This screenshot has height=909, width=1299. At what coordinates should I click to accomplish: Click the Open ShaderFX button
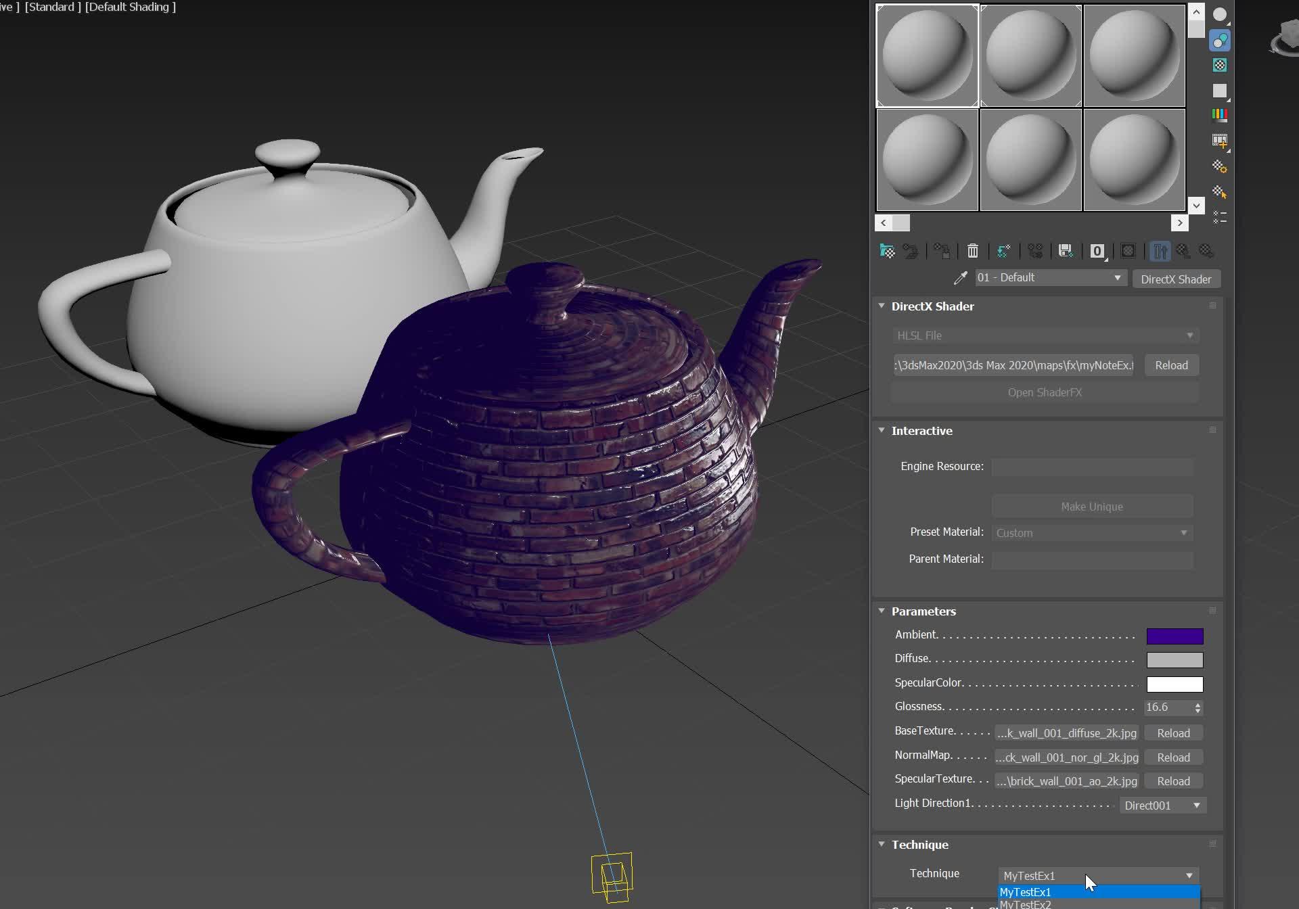tap(1044, 392)
